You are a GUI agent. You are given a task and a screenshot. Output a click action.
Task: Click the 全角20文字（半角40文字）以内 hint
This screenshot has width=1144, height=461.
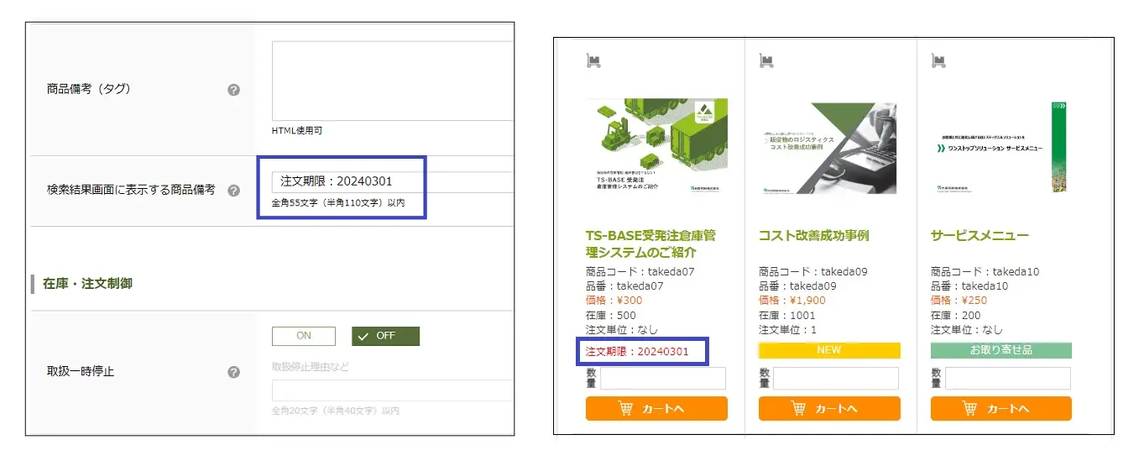336,411
